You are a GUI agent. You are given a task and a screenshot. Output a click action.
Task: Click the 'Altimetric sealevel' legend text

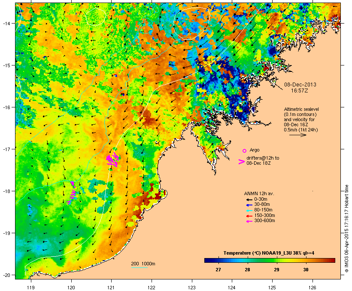pyautogui.click(x=301, y=109)
